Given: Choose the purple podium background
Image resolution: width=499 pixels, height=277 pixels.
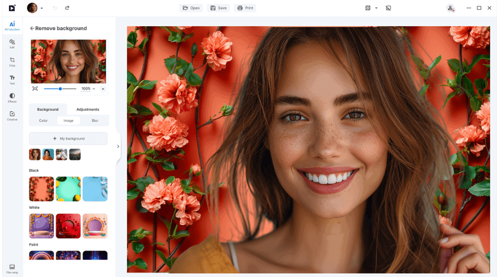Looking at the screenshot, I should [x=42, y=226].
